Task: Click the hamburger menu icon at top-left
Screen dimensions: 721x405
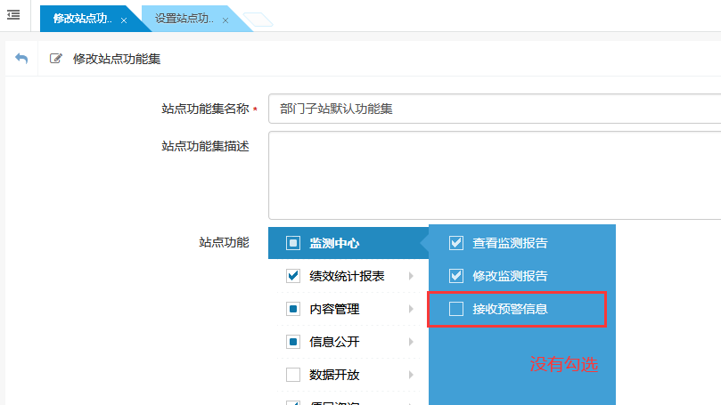Action: coord(13,15)
